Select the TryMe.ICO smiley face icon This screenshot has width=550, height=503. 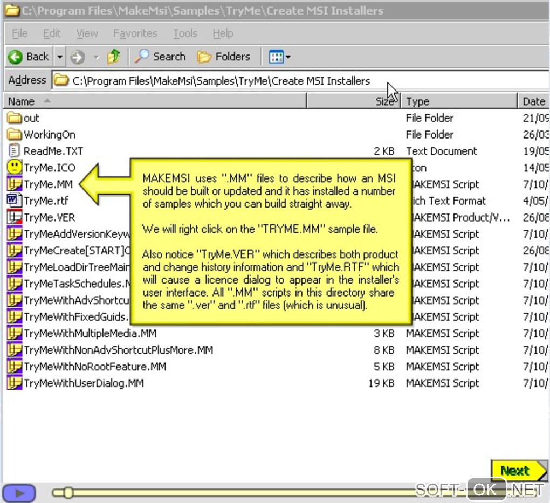pyautogui.click(x=15, y=167)
